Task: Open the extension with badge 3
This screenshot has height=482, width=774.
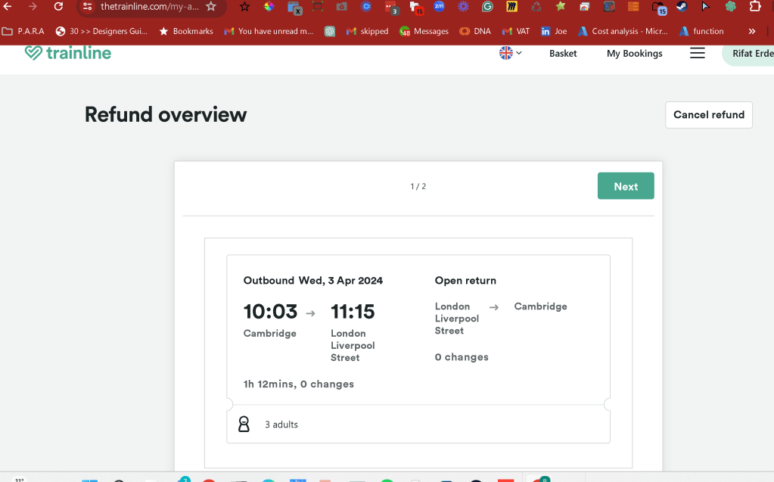Action: pos(390,7)
